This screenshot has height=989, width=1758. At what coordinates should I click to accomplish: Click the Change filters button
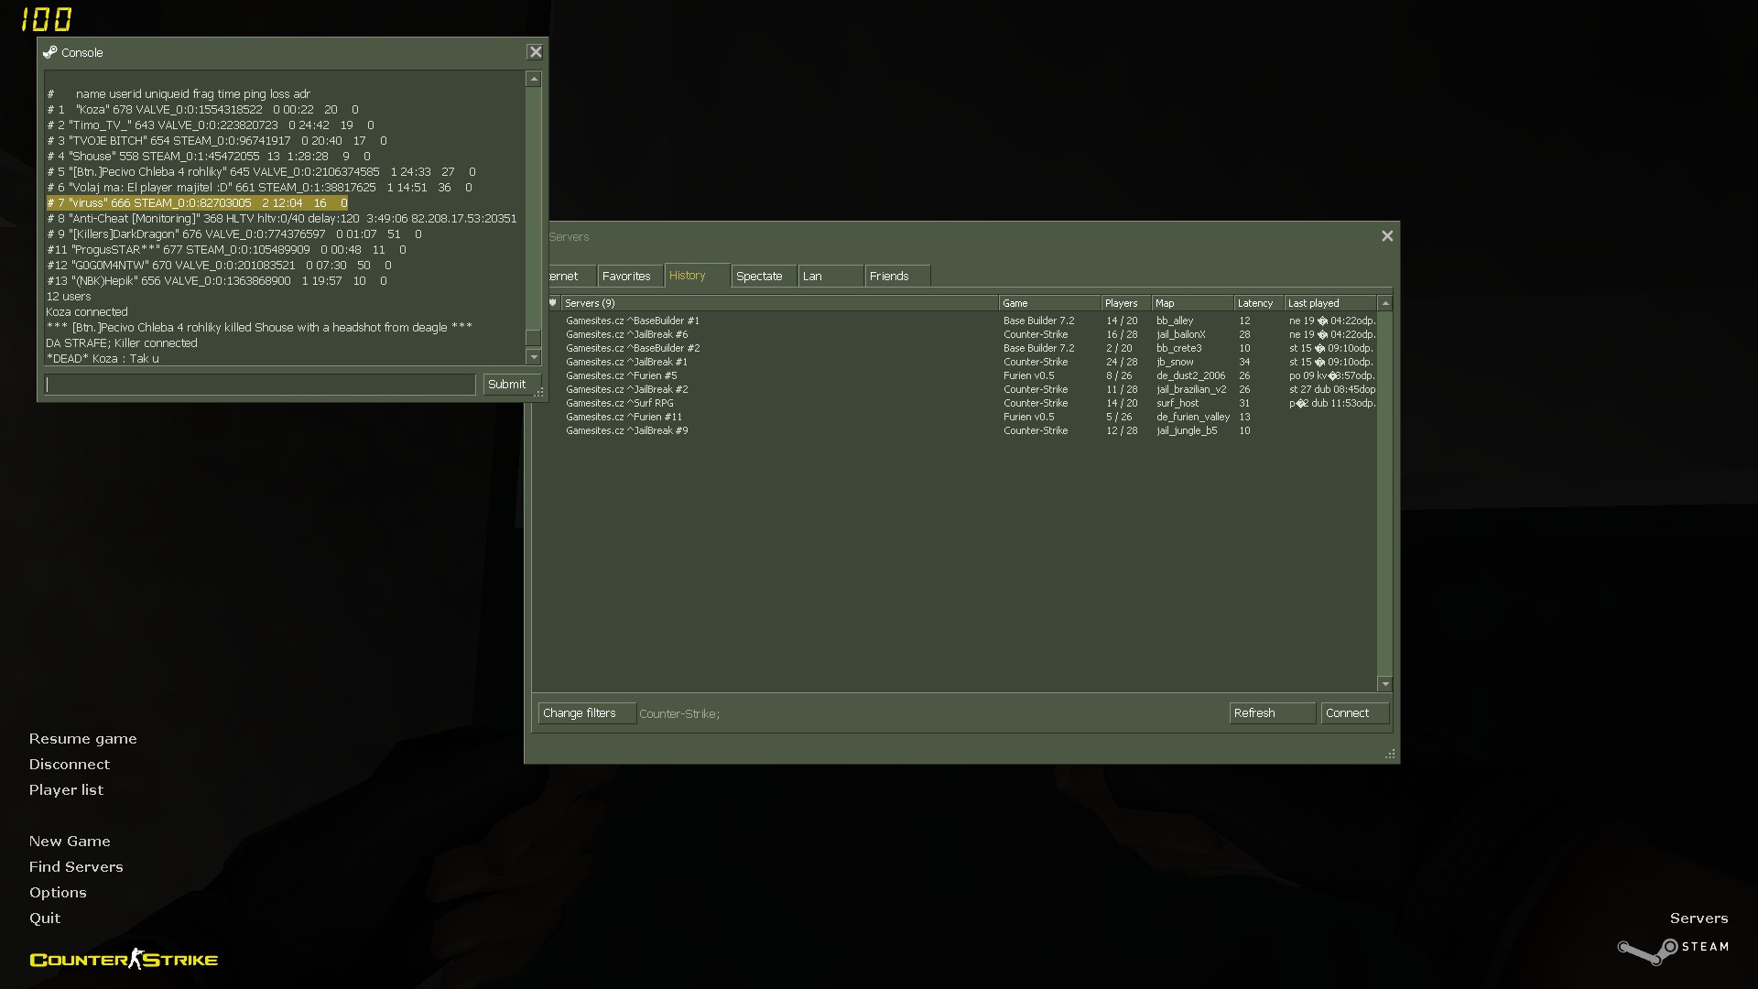pyautogui.click(x=586, y=713)
